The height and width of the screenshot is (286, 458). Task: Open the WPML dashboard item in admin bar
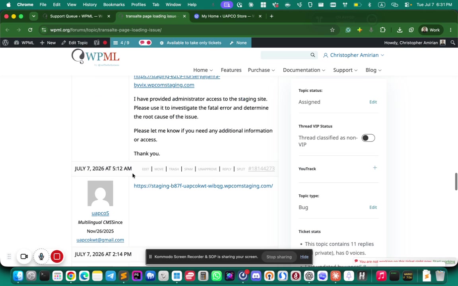click(x=24, y=43)
